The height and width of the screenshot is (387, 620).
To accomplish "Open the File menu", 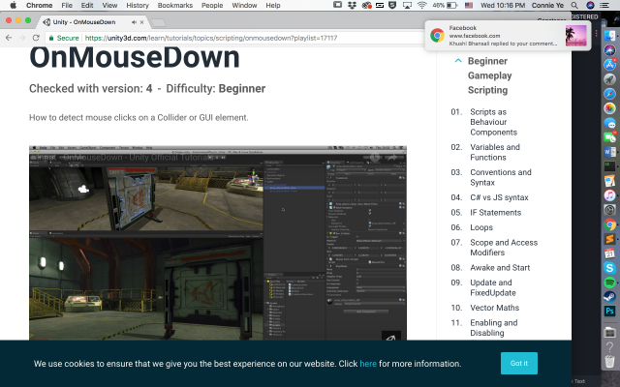I will click(67, 5).
